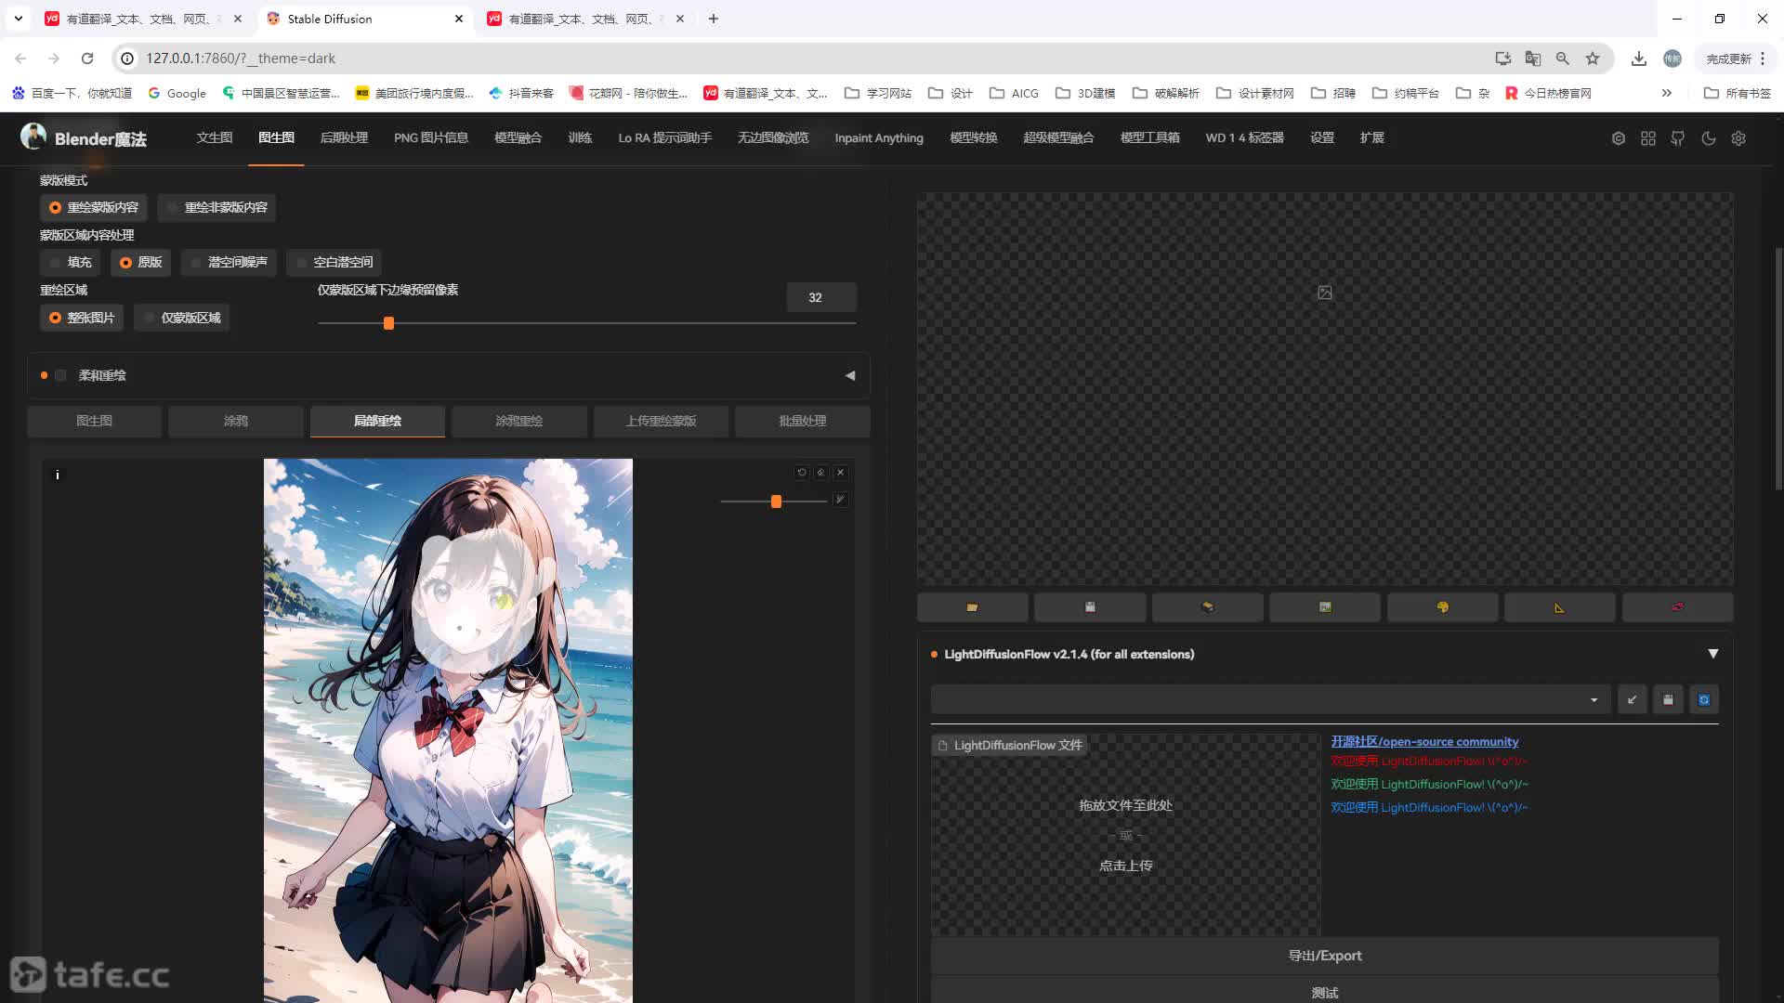Click the mask padding slider handle
Viewport: 1784px width, 1003px height.
[x=389, y=323]
